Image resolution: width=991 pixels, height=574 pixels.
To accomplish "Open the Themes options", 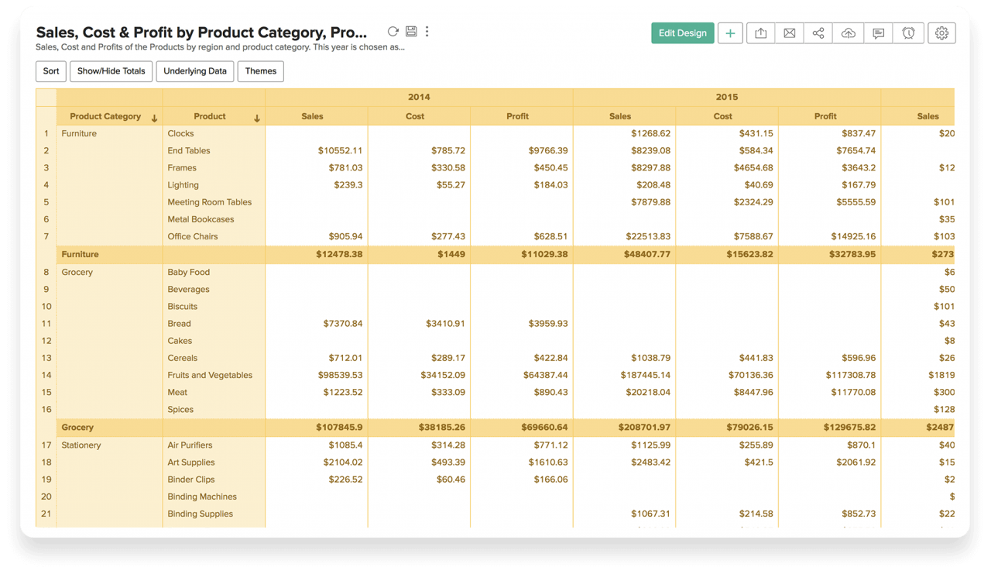I will (260, 71).
